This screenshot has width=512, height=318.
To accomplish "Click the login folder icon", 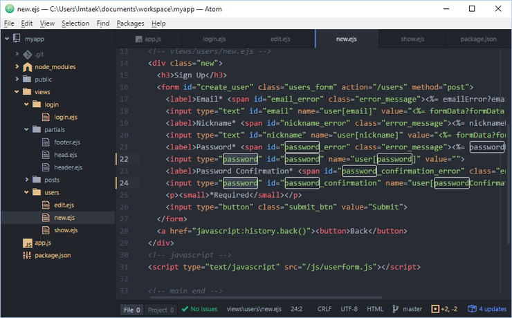I will pos(37,104).
